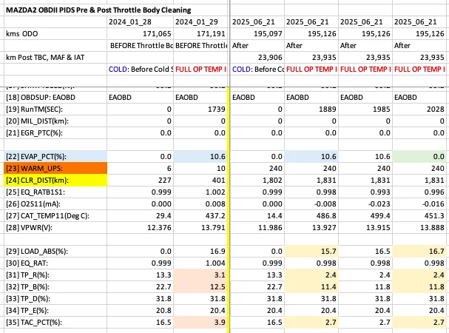Select the title cell 'MAZDA2 OBDII PIDS Pre & Post Throttle Body Cleaning'
The width and height of the screenshot is (449, 333).
click(98, 10)
